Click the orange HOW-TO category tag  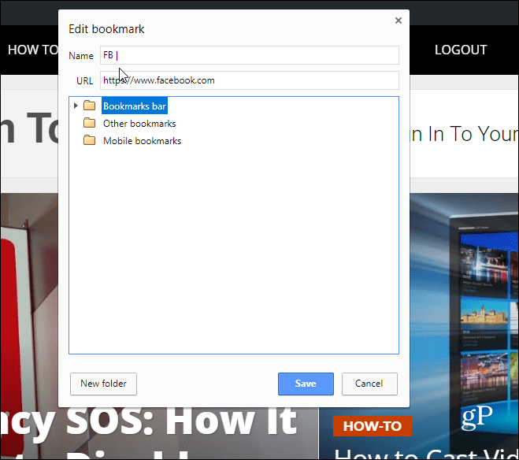[x=372, y=426]
